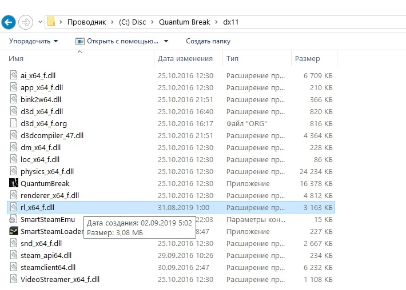Select the VideoStreamer_x64_f.dll file icon

[x=14, y=279]
